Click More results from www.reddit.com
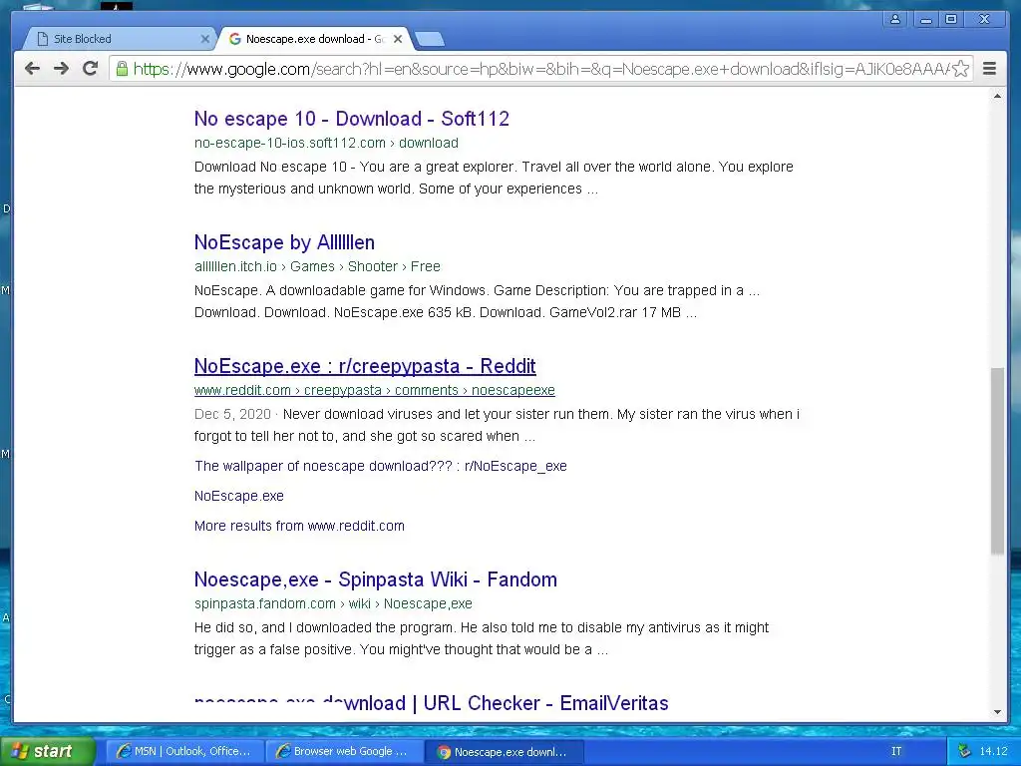Screen dimensions: 1021x766 (x=299, y=526)
